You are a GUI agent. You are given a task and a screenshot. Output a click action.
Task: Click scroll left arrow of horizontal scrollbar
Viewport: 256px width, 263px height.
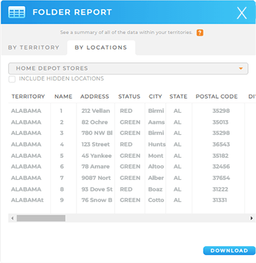point(12,218)
